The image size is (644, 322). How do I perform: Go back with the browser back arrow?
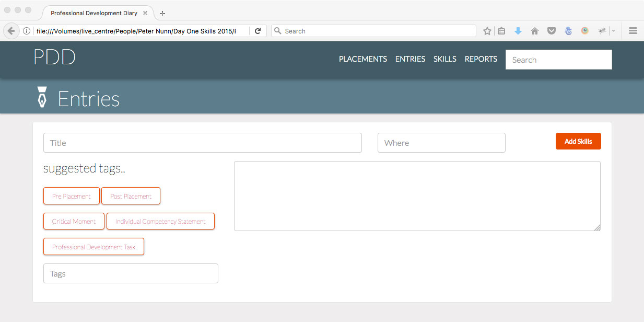[11, 31]
